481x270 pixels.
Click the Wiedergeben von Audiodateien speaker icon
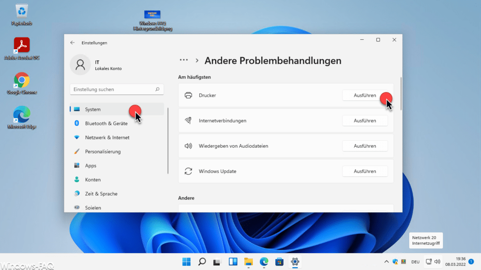coord(188,146)
